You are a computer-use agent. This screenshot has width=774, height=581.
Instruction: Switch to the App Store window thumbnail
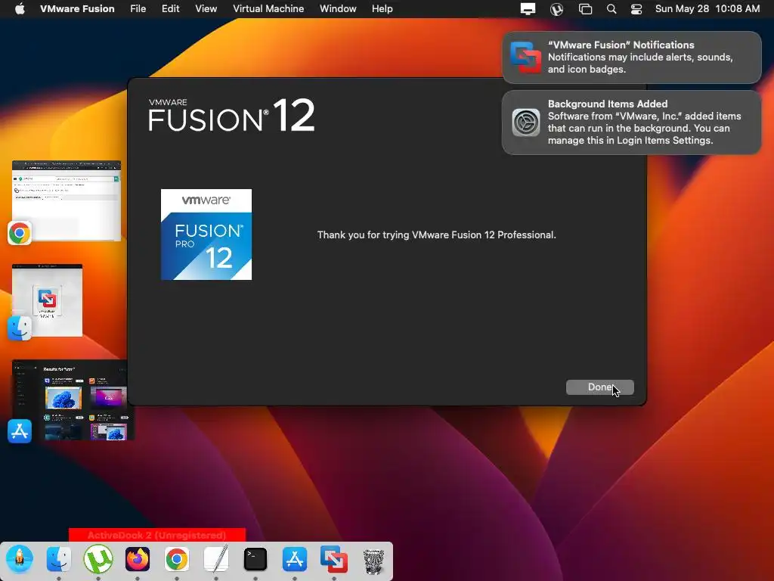click(73, 400)
